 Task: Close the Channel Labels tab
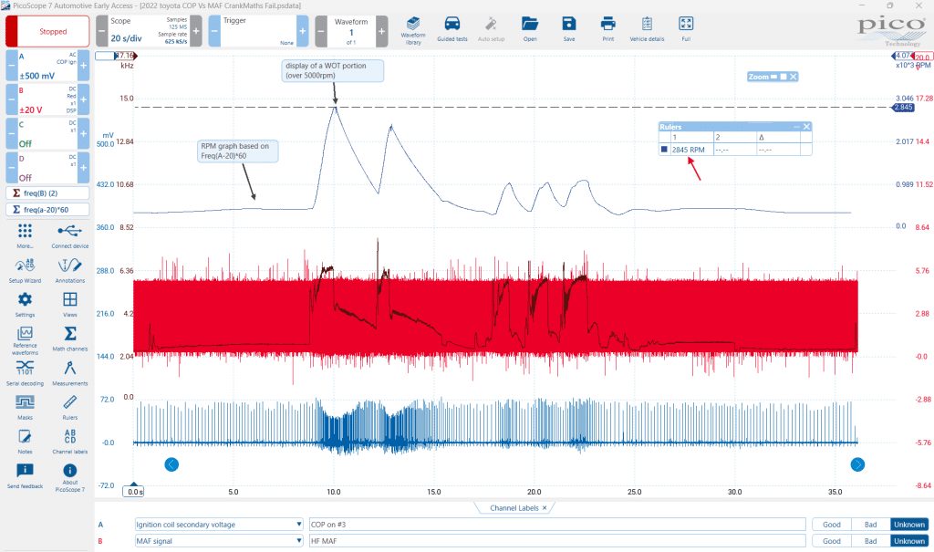pos(545,508)
